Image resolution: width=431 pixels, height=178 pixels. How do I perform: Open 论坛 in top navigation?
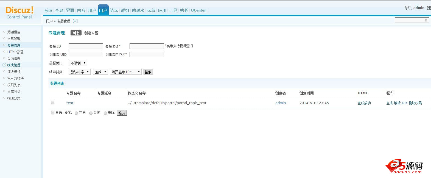click(114, 10)
